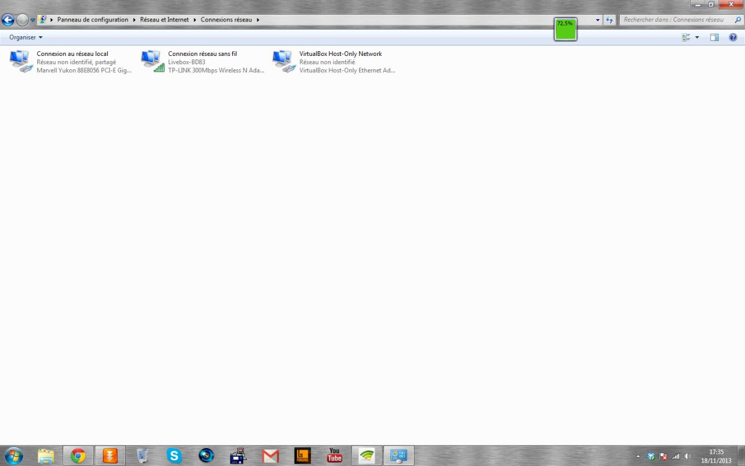Click the VirtualBox Host-Only Network name
Viewport: 745px width, 466px height.
(x=340, y=54)
